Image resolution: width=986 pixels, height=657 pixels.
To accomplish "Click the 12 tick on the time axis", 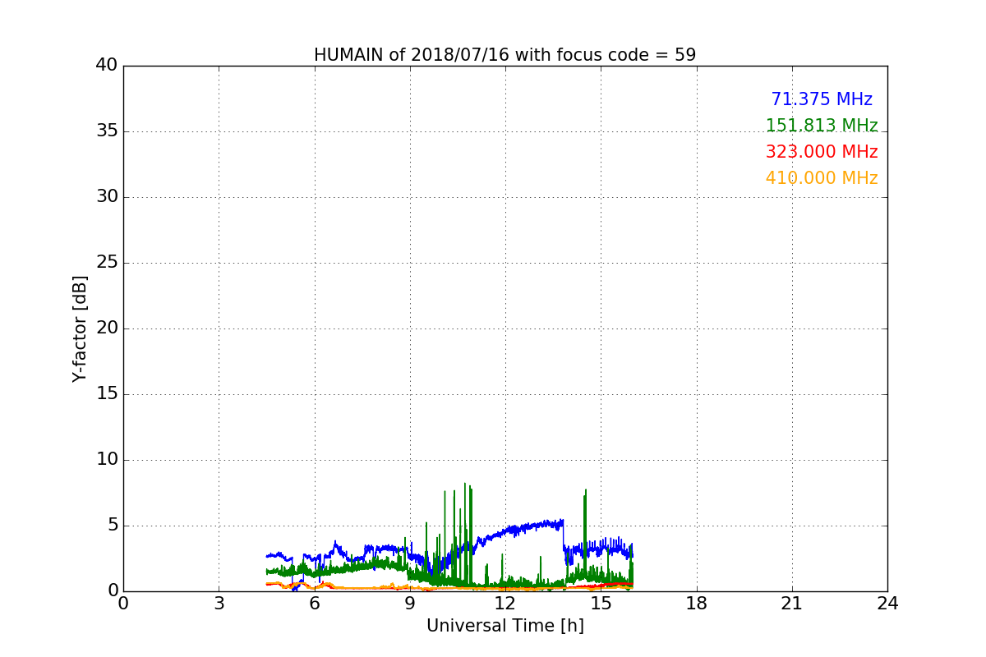I will [505, 604].
